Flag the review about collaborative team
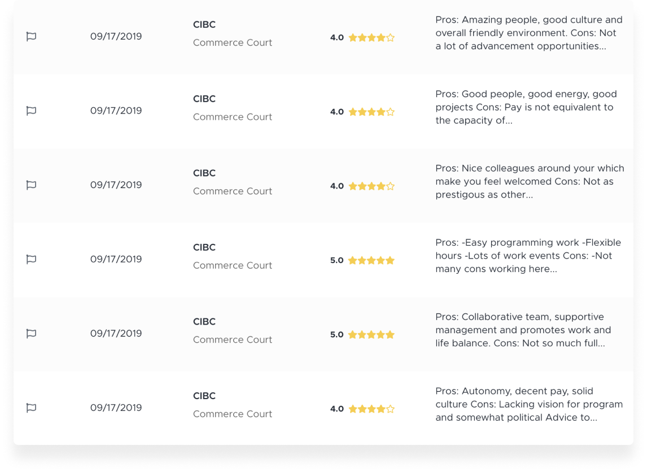Image resolution: width=647 pixels, height=472 pixels. [x=32, y=334]
